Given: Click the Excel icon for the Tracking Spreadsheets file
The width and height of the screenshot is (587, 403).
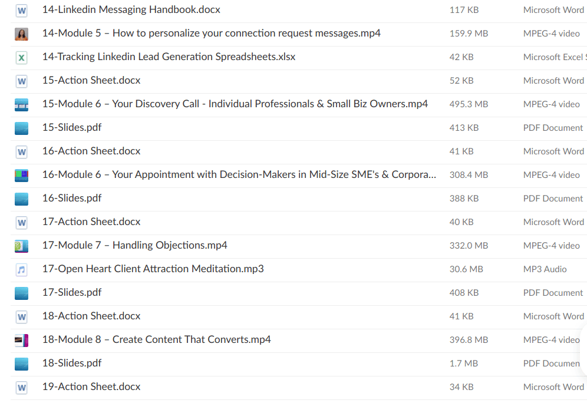Looking at the screenshot, I should (x=22, y=57).
